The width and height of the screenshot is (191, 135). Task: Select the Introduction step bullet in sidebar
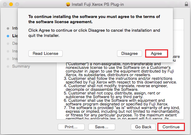pos(8,28)
